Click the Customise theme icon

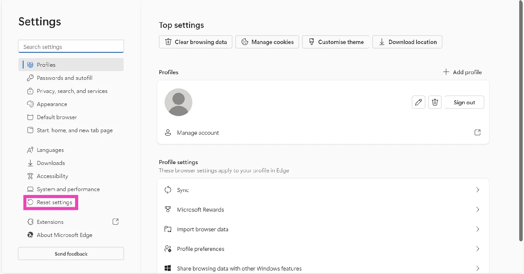click(311, 42)
